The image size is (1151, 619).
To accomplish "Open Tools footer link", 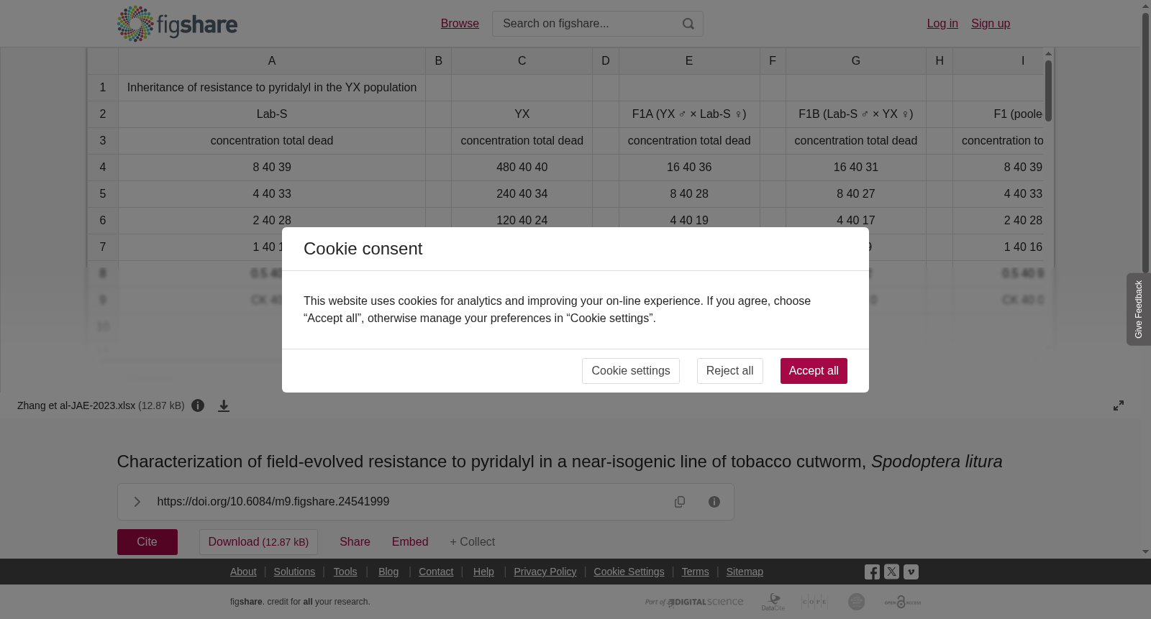I will [x=345, y=572].
